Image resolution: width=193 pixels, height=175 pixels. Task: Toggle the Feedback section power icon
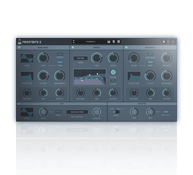126,47
